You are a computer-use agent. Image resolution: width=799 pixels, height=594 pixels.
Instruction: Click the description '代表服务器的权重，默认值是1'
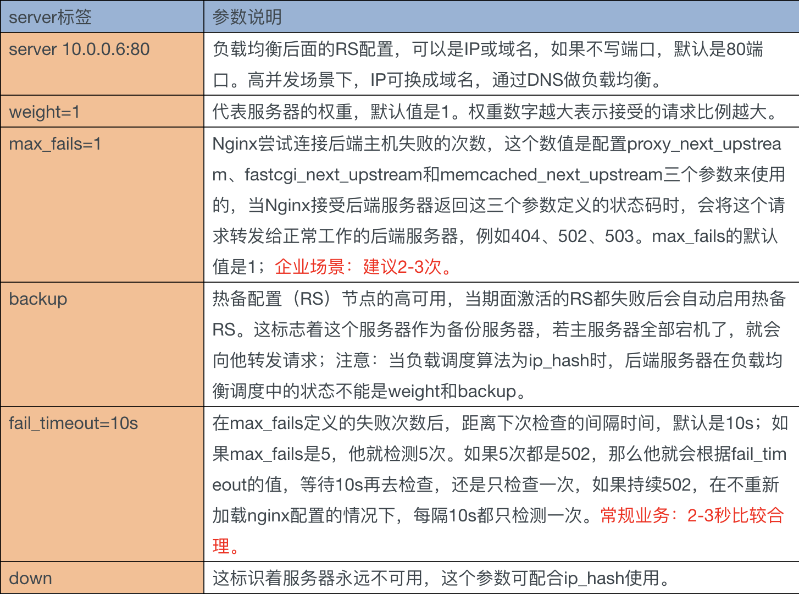point(498,112)
